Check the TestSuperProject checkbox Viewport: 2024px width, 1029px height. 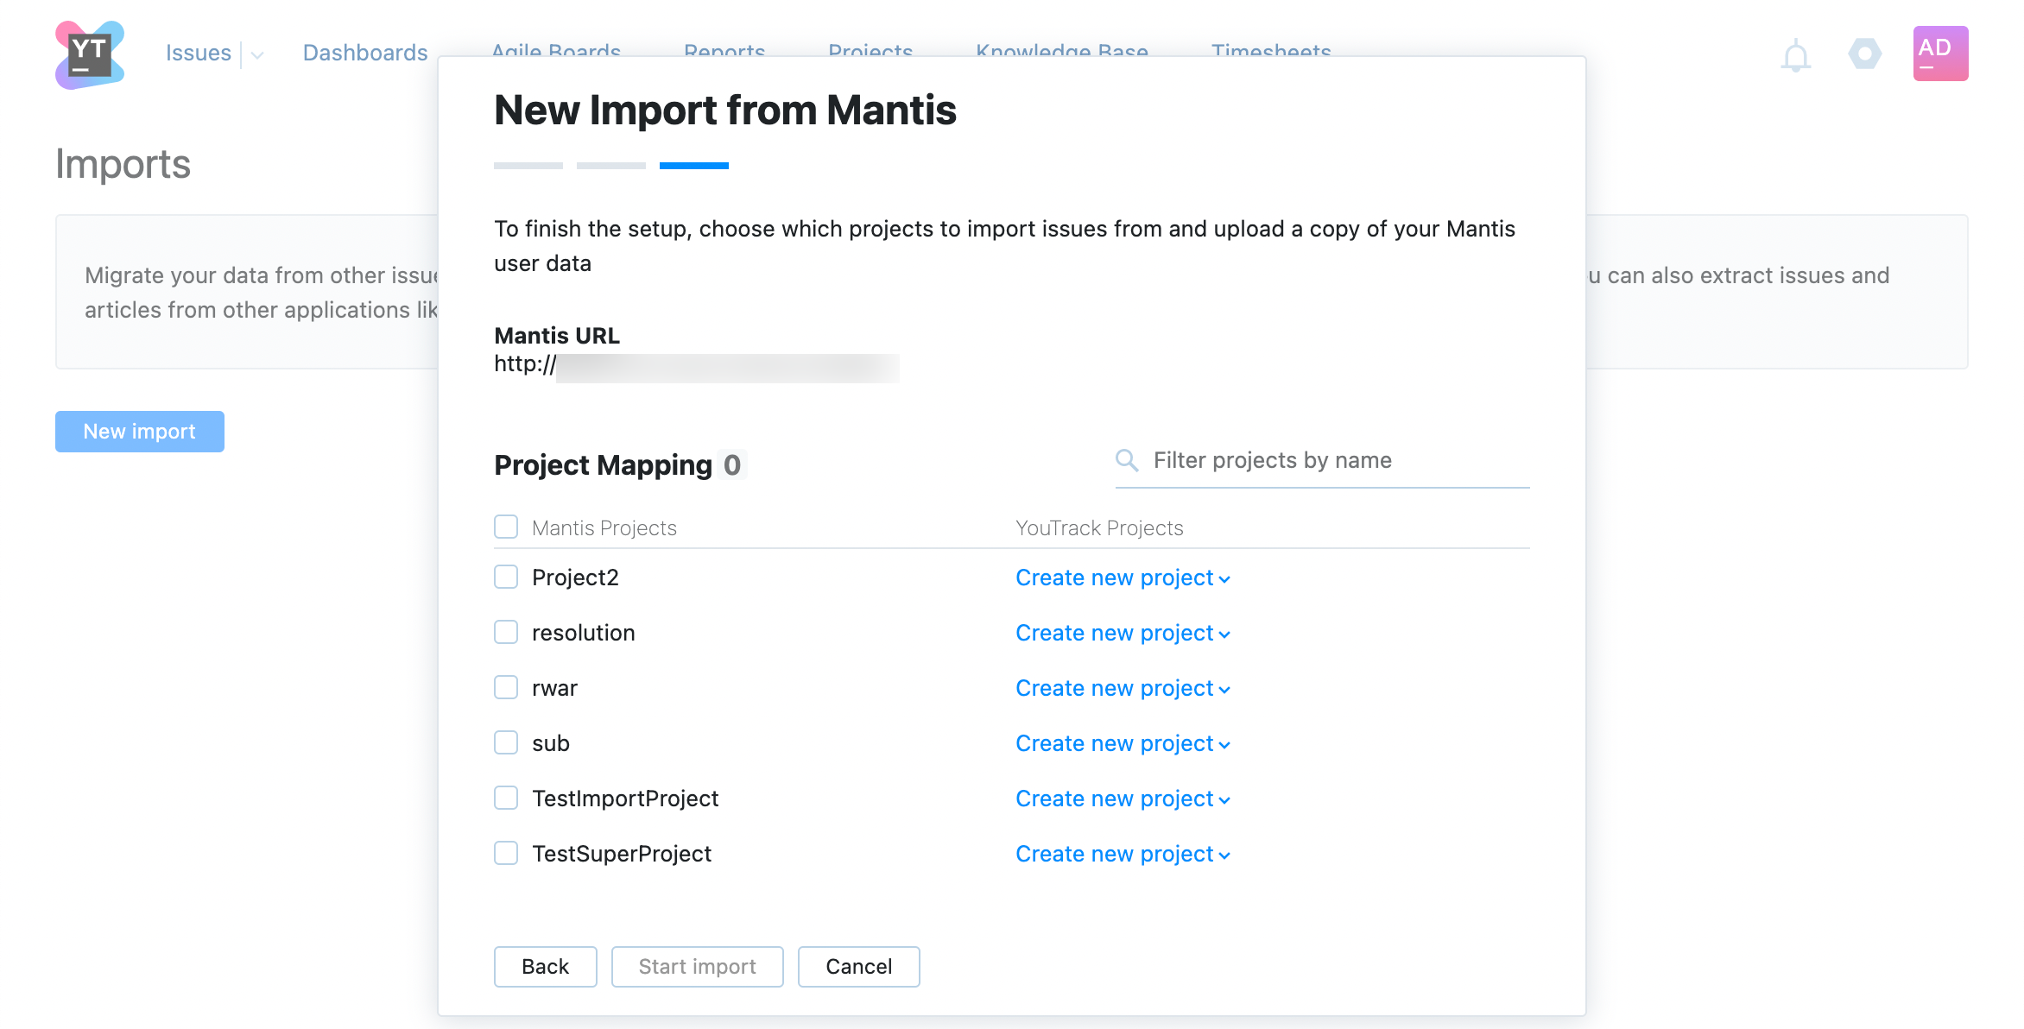tap(506, 853)
